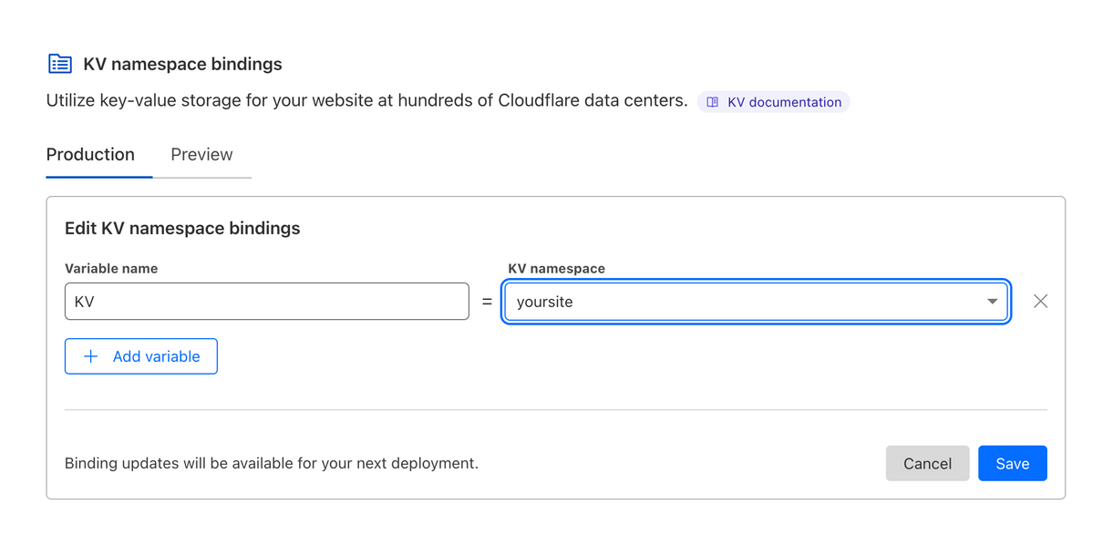Click the 'Utilize key-value storage' description text
The width and height of the screenshot is (1113, 556).
tap(366, 100)
